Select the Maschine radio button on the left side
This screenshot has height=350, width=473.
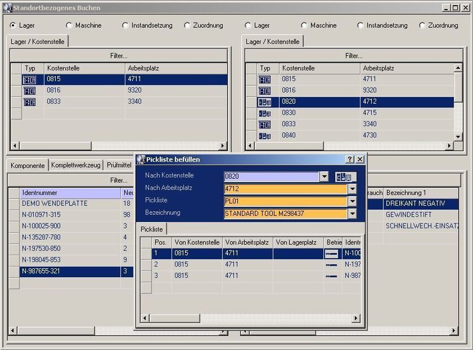coord(69,25)
